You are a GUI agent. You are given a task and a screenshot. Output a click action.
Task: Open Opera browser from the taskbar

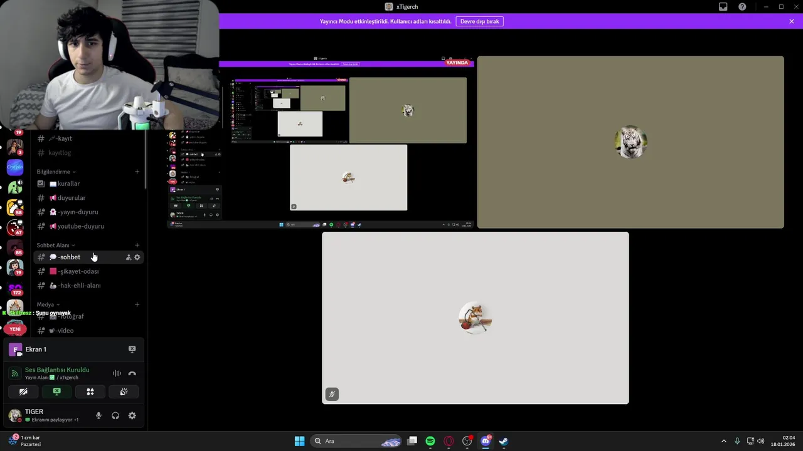[449, 441]
